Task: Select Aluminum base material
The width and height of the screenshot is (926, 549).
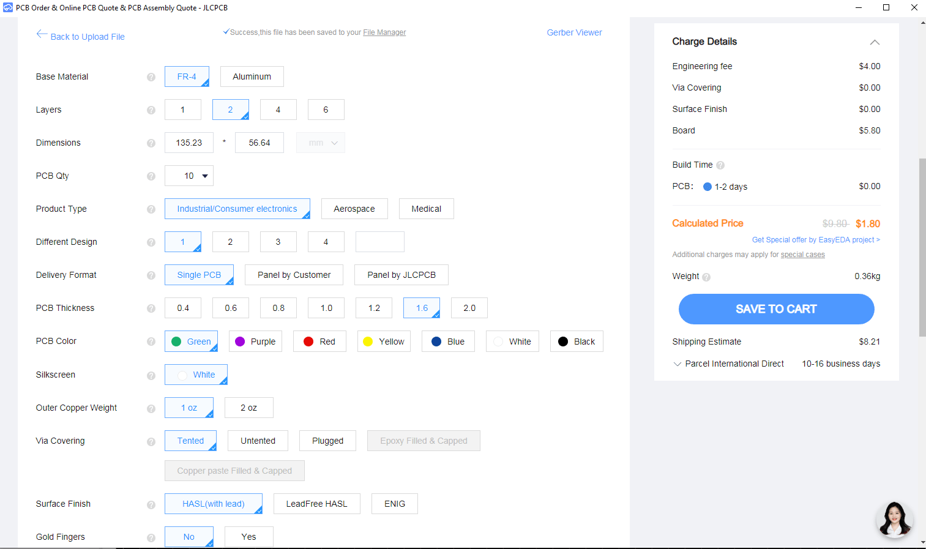Action: pos(252,77)
